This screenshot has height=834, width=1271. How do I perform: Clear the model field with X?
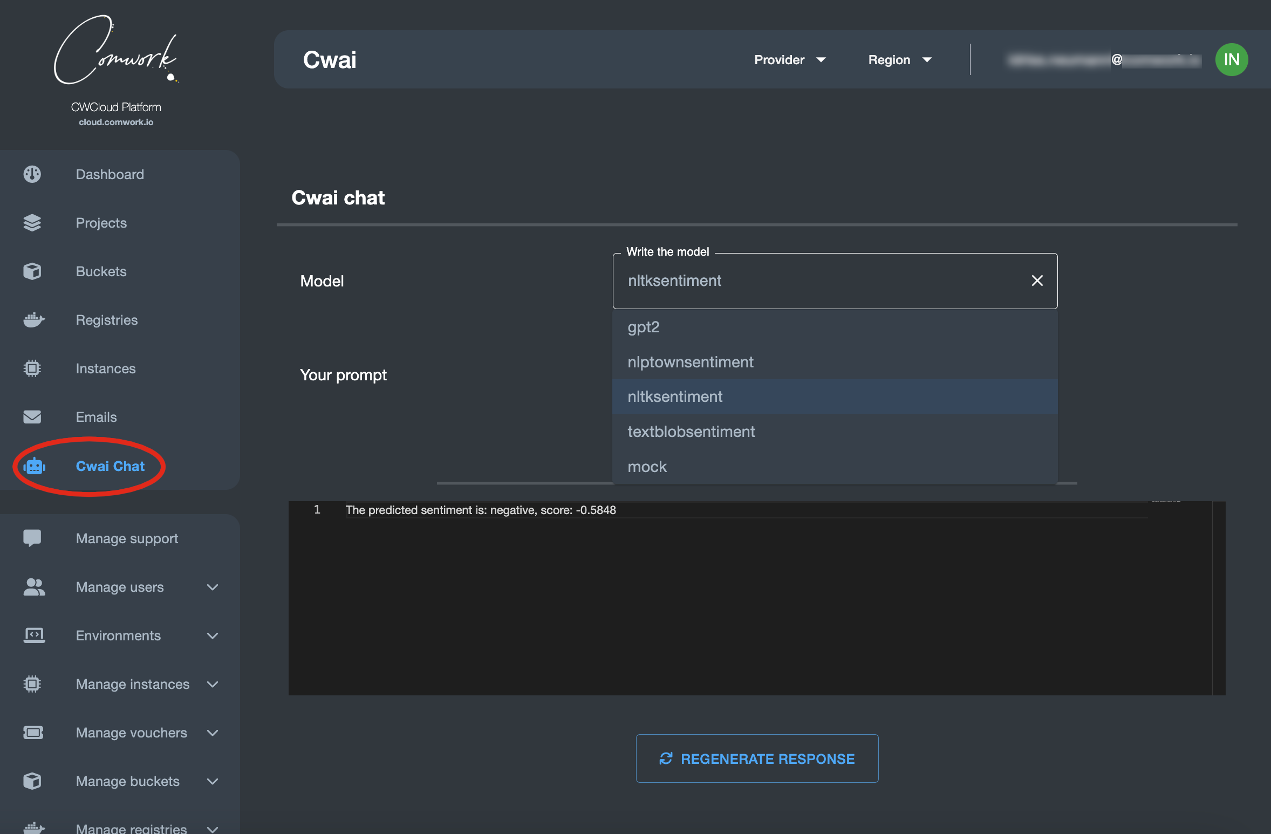click(x=1037, y=281)
